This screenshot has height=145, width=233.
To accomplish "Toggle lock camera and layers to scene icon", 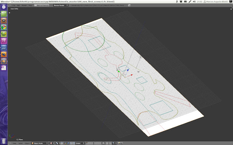I will click(x=104, y=143).
